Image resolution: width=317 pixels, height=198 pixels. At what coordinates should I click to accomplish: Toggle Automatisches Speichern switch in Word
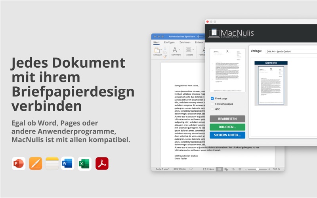click(x=201, y=36)
